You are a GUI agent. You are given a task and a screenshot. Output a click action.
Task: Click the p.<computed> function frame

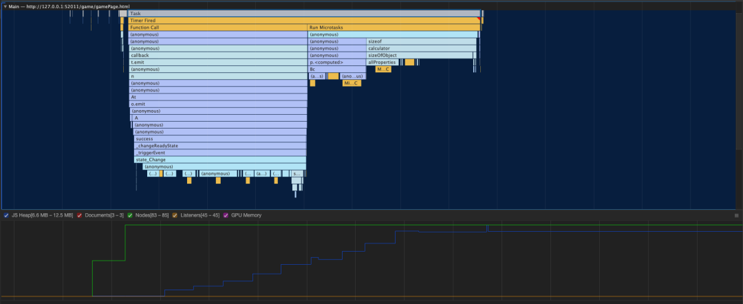coord(336,63)
